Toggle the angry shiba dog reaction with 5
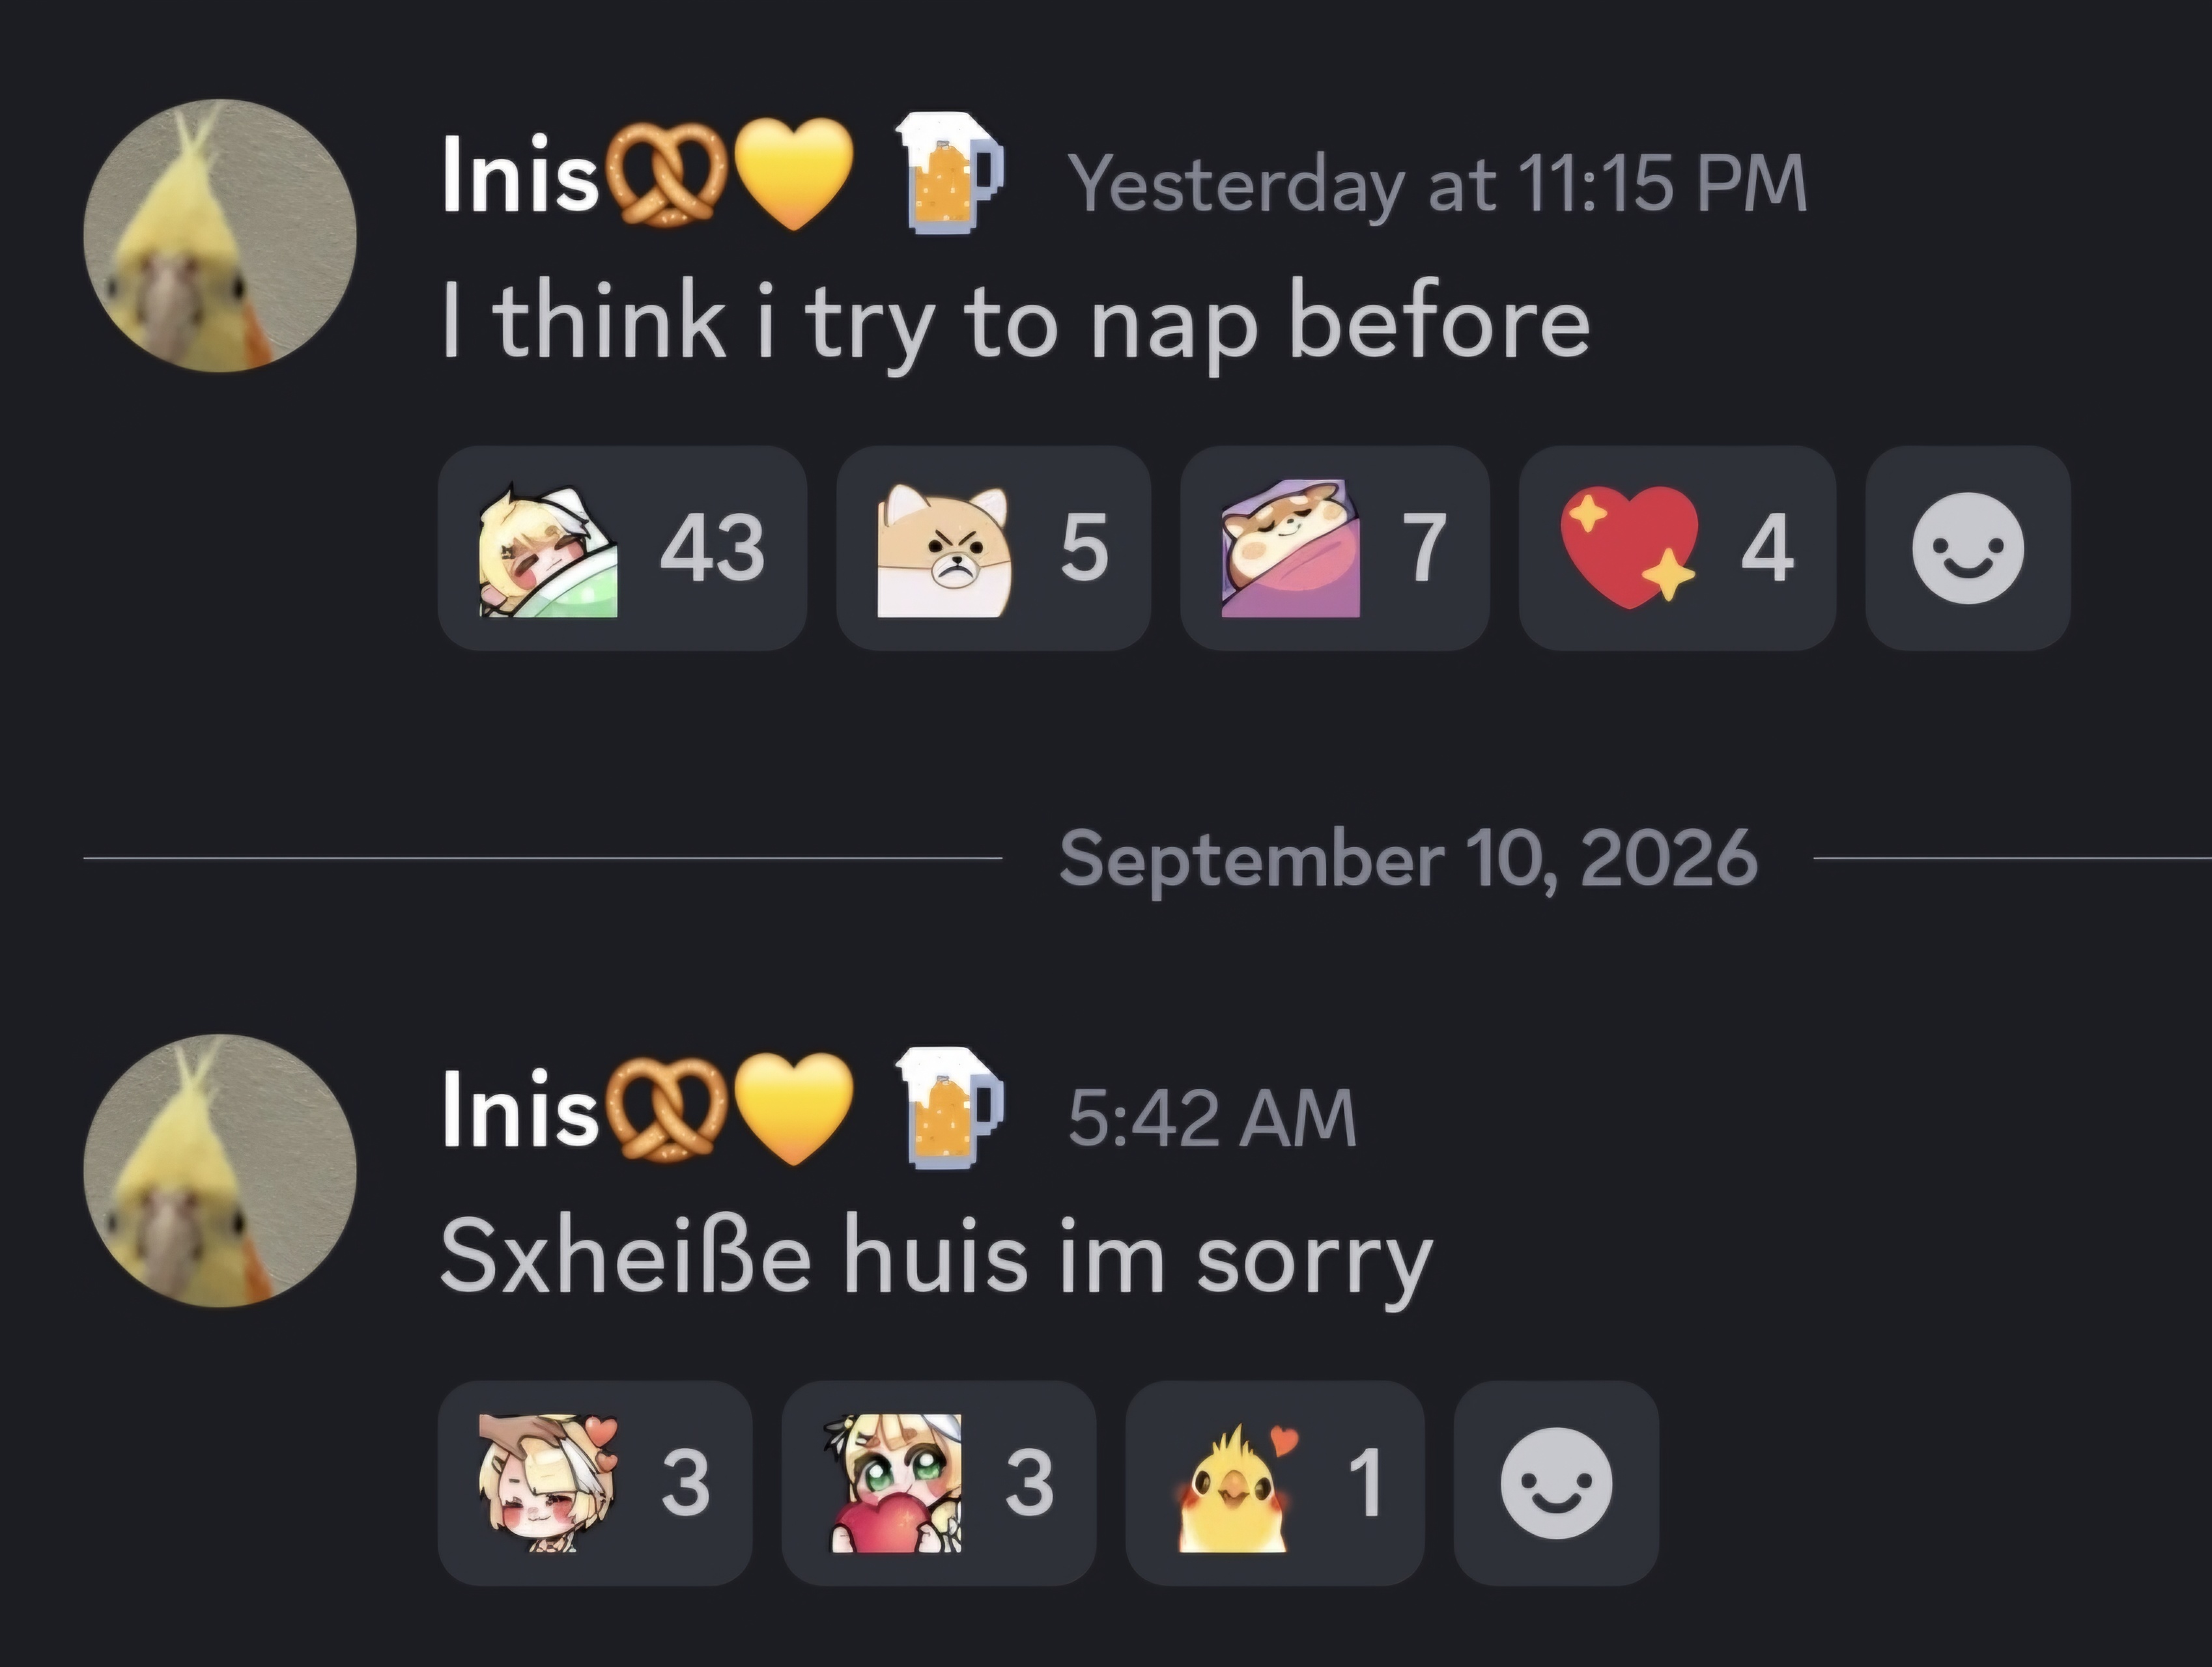The width and height of the screenshot is (2212, 1667). coord(993,548)
